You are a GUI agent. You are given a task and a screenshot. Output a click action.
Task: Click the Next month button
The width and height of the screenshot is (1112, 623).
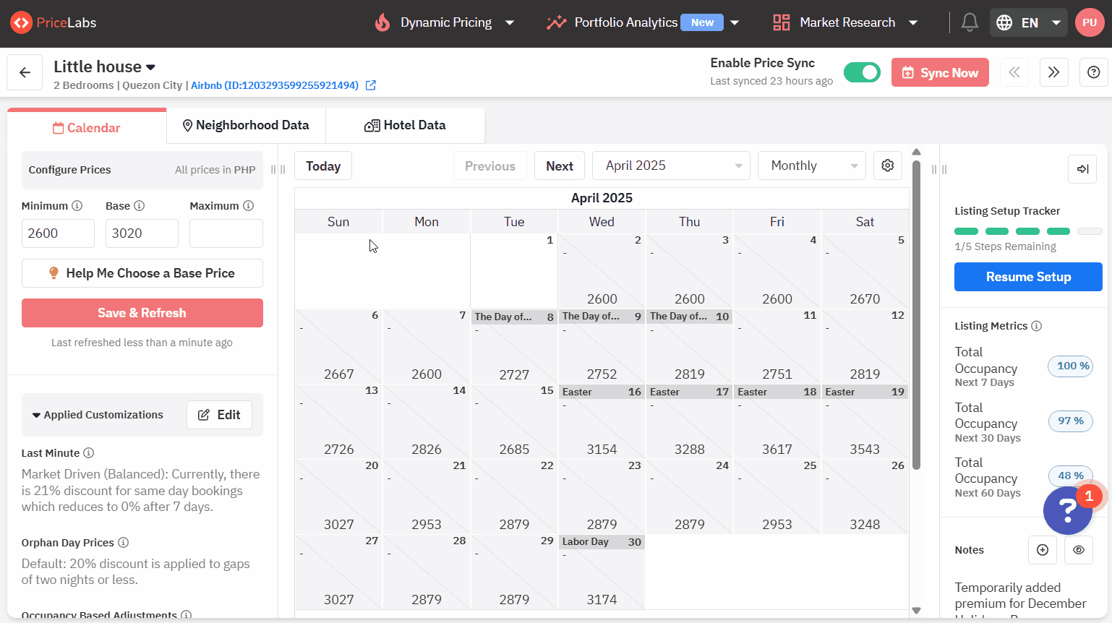coord(560,166)
